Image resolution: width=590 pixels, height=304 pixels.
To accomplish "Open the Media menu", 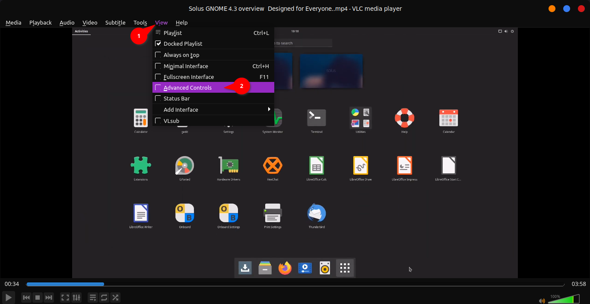I will pos(13,22).
